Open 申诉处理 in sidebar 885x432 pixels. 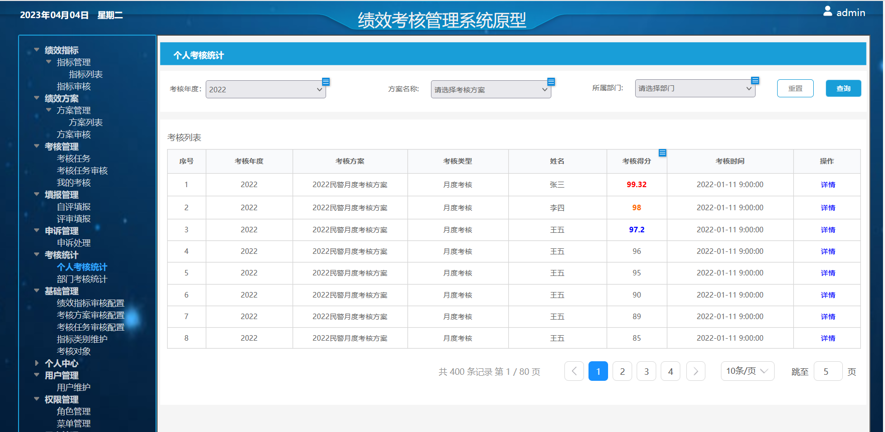coord(74,243)
